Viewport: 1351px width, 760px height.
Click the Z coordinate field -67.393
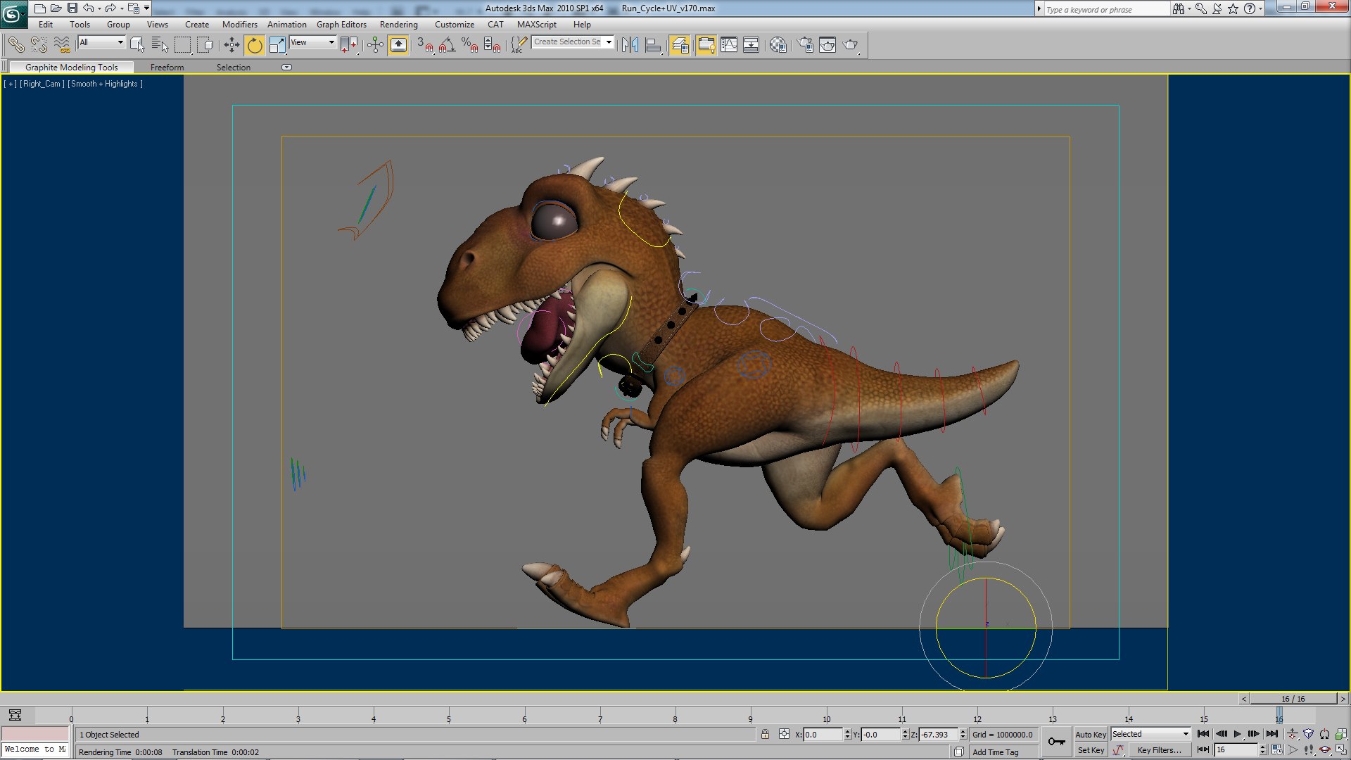click(938, 735)
